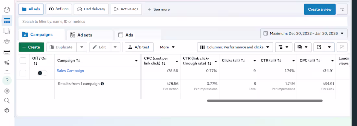The height and width of the screenshot is (126, 357).
Task: Open the More menu
Action: pos(167,47)
